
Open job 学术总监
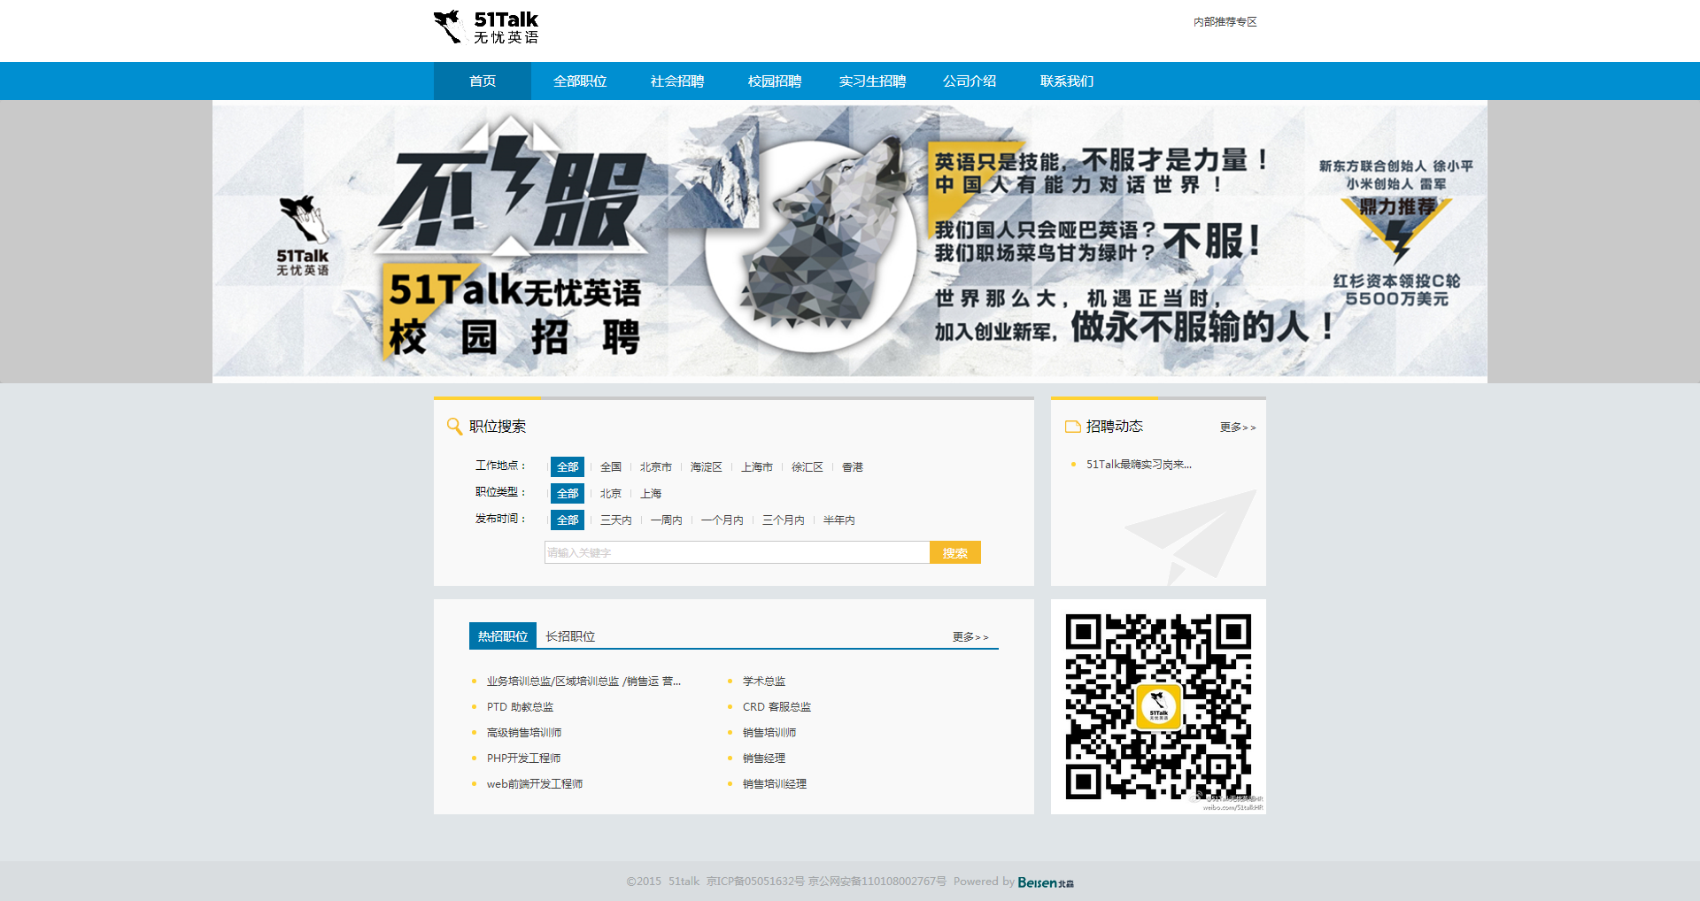[x=764, y=682]
